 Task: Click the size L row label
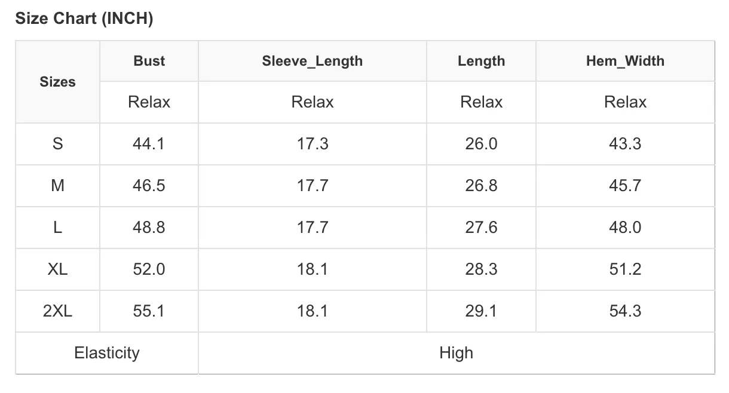point(57,228)
